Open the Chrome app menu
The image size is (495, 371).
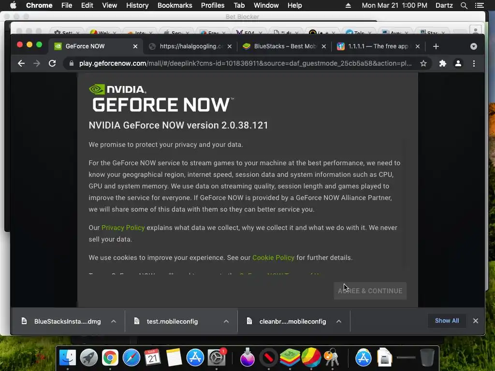(x=39, y=5)
